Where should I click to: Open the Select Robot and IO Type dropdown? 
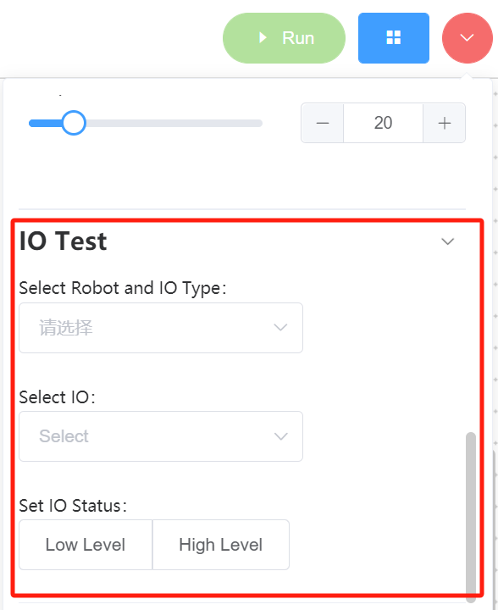coord(161,328)
